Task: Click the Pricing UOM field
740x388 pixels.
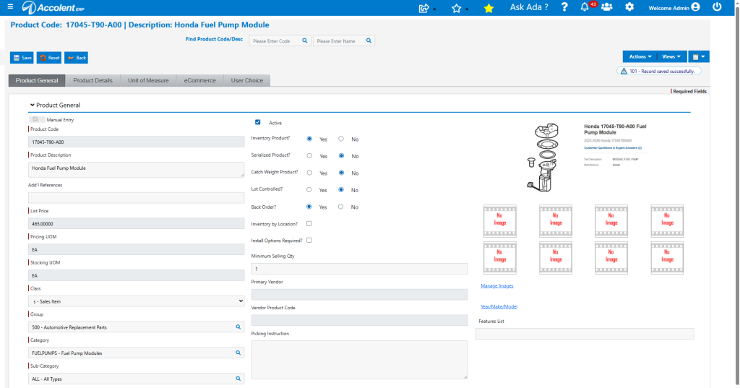Action: (x=137, y=249)
